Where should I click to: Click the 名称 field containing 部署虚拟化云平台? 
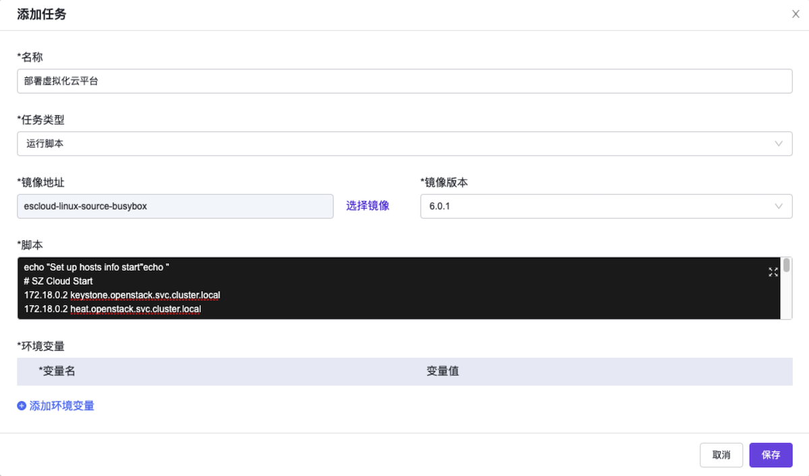click(x=404, y=81)
